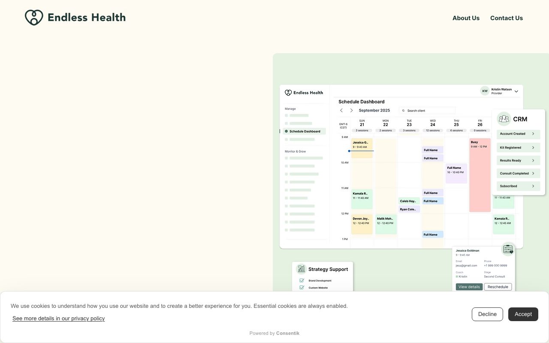549x343 pixels.
Task: Go to previous month with left arrow
Action: click(341, 111)
